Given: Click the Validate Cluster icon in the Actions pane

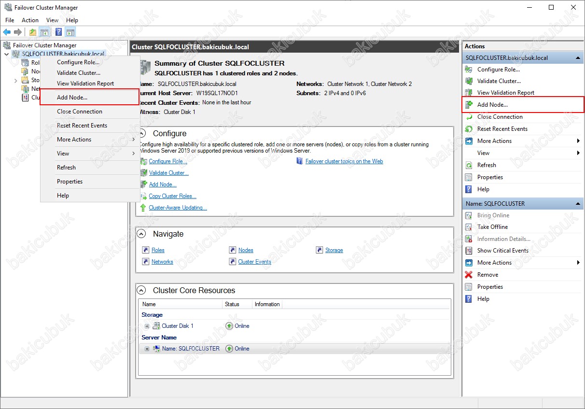Looking at the screenshot, I should coord(469,81).
